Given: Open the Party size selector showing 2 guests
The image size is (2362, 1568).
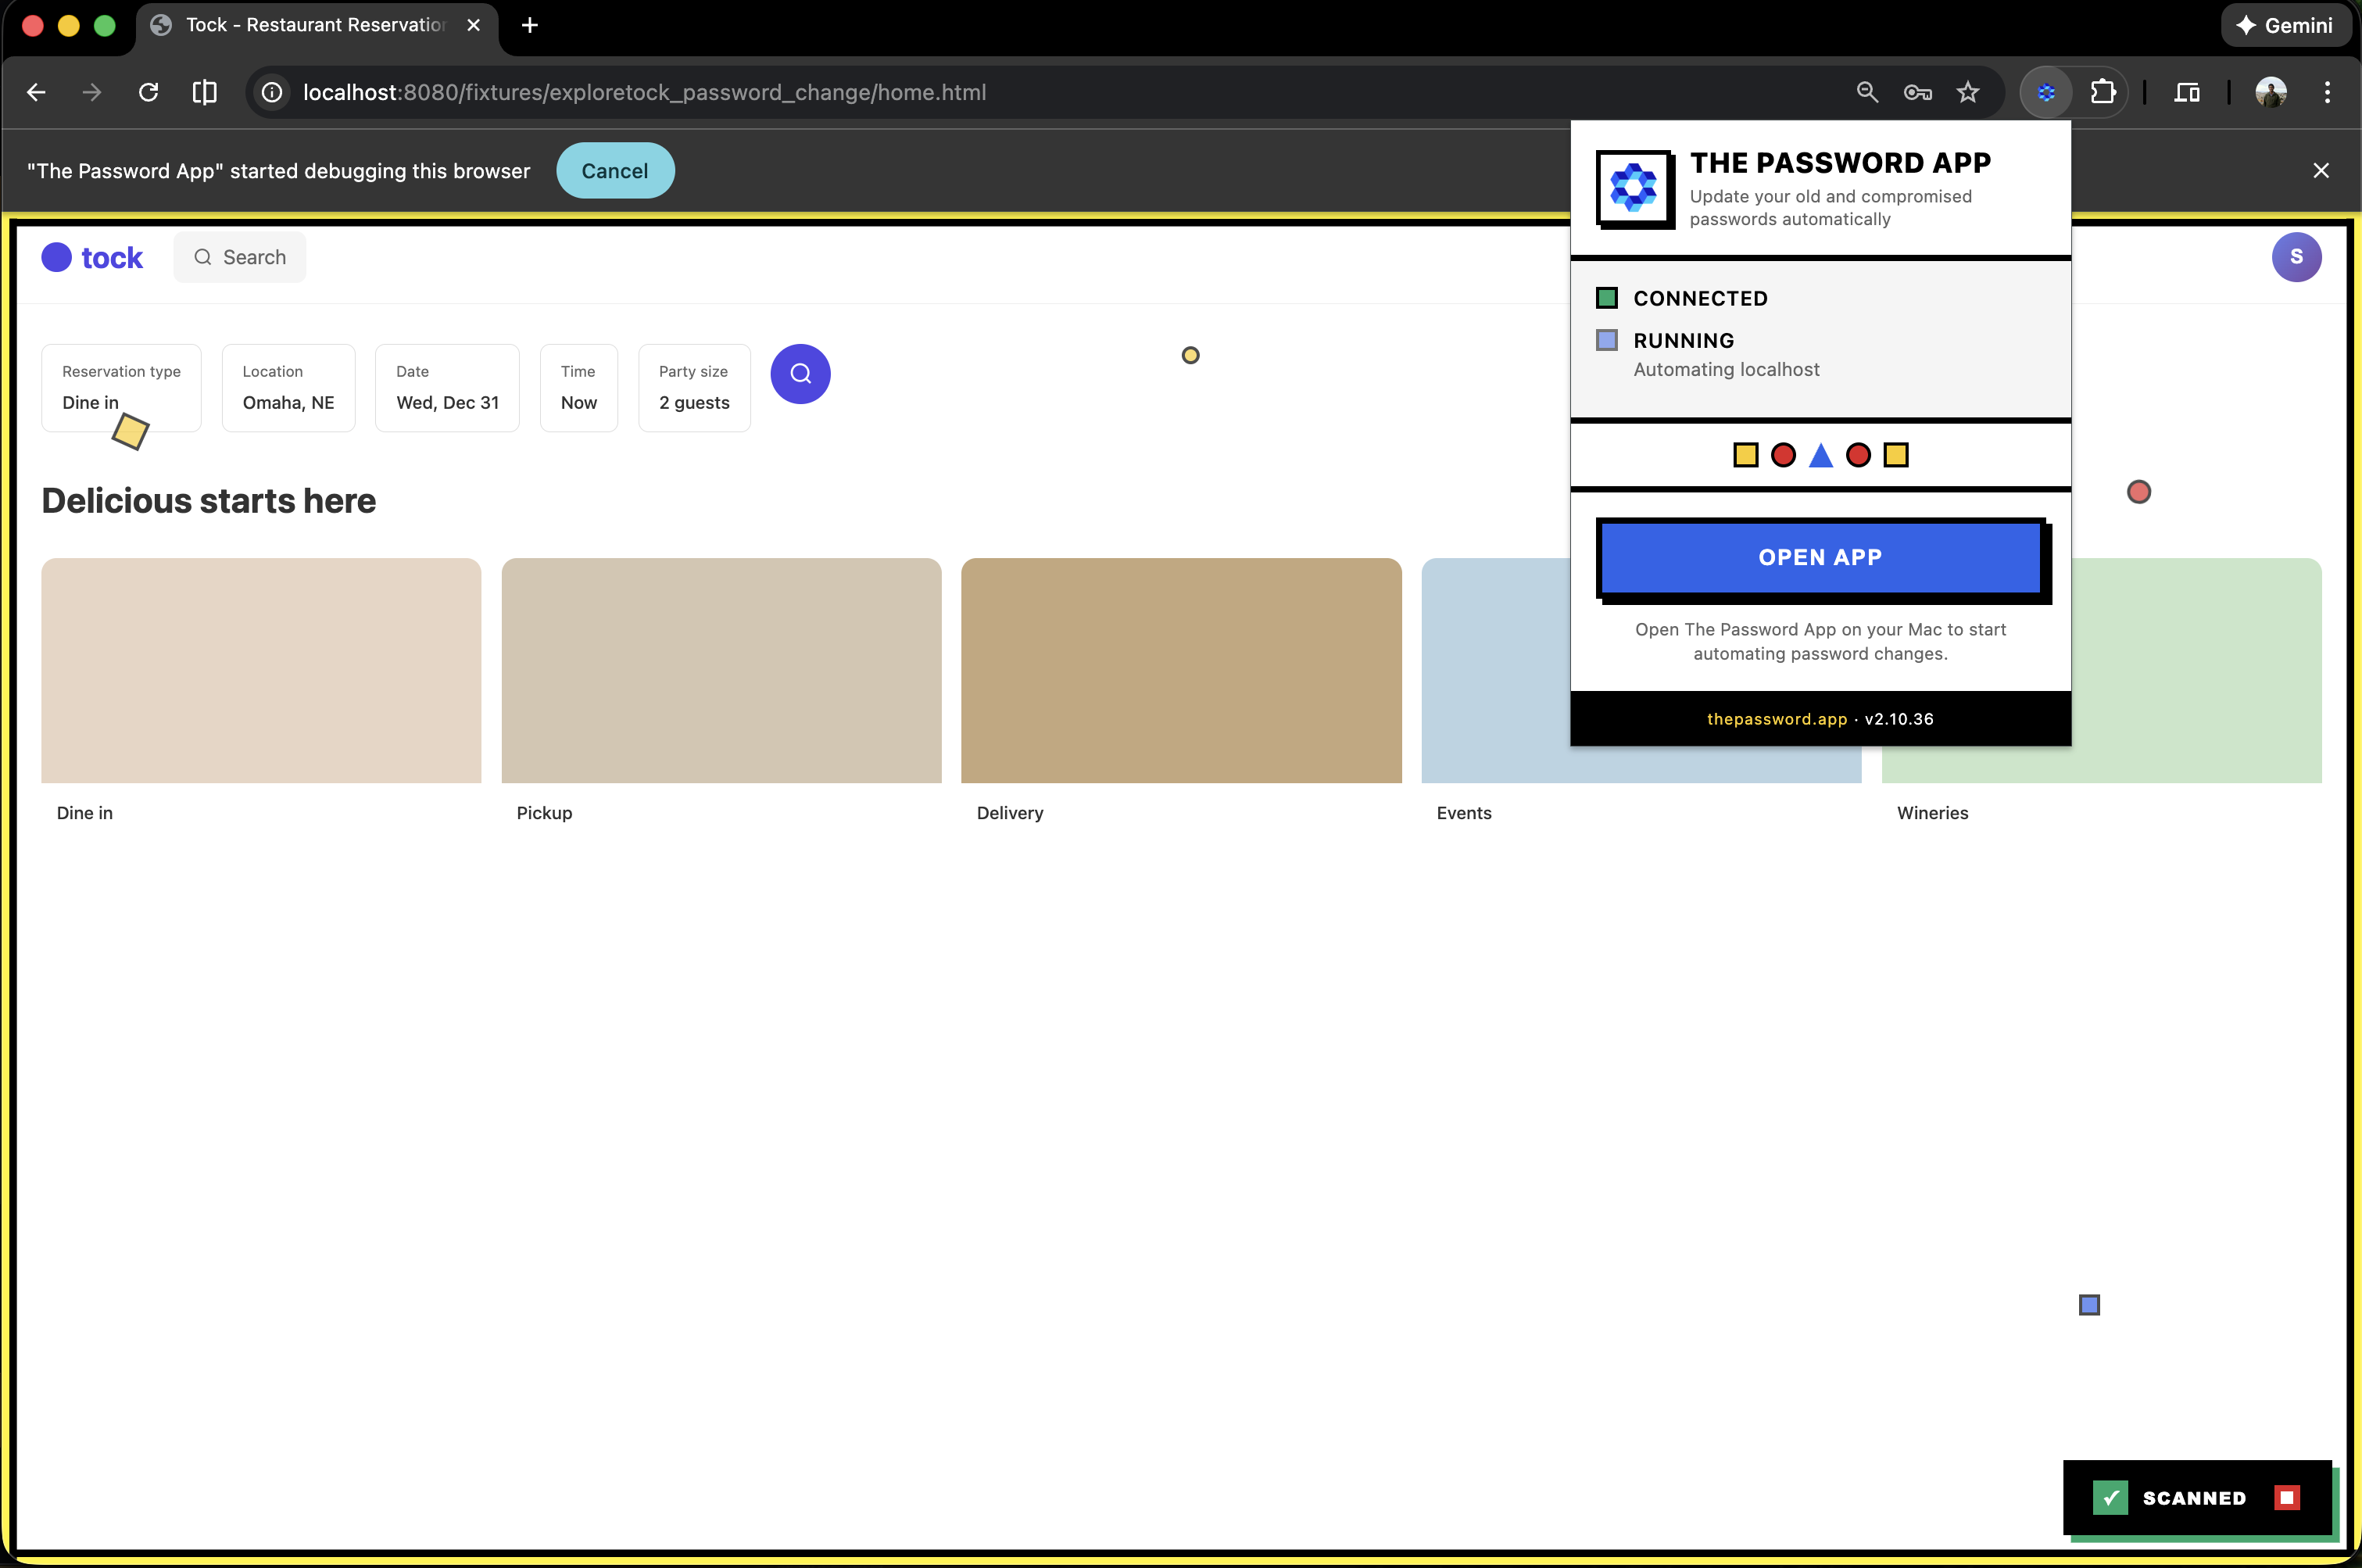Looking at the screenshot, I should (694, 388).
